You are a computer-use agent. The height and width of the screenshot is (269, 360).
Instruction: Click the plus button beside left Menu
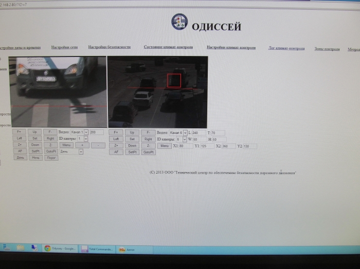(82, 145)
